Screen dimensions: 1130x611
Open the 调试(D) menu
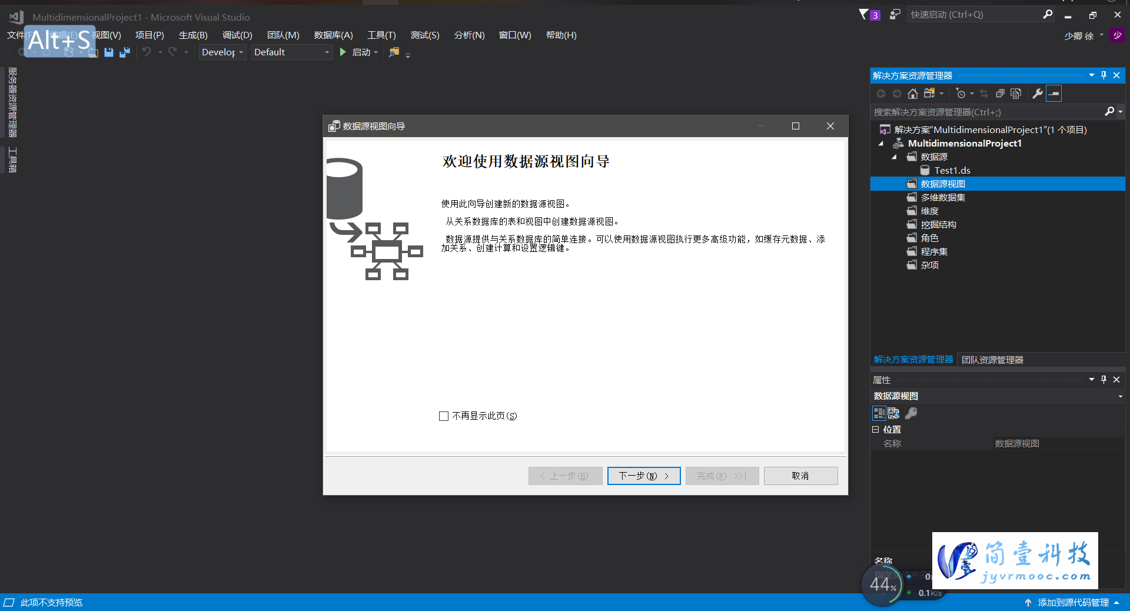237,35
